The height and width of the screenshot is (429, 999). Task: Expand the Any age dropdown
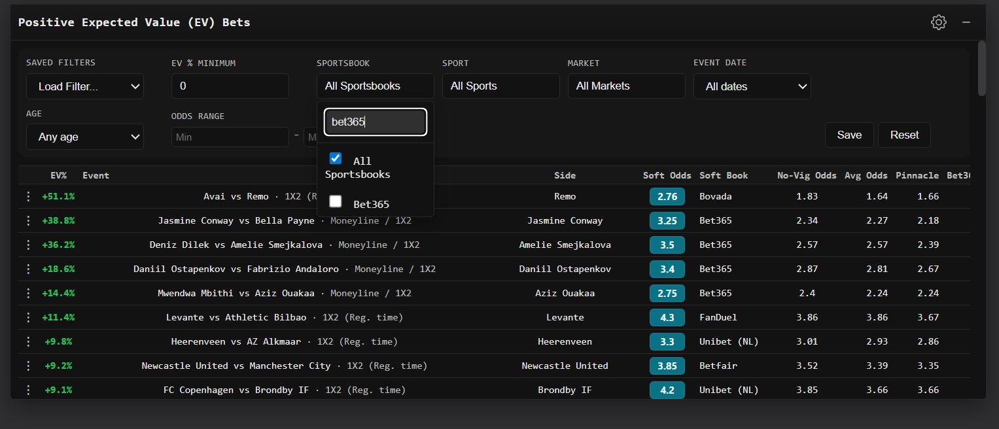pyautogui.click(x=84, y=137)
